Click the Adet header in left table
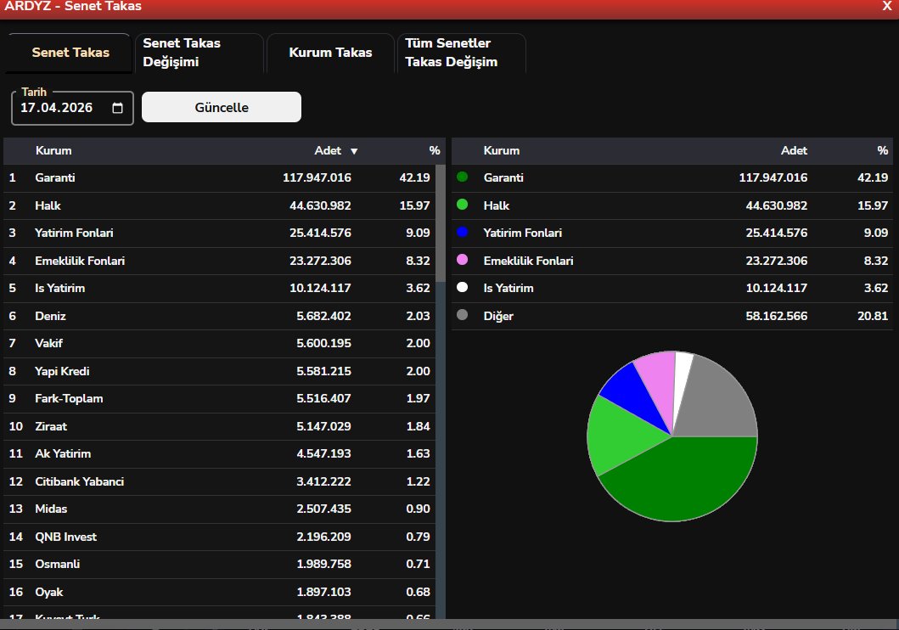 click(x=328, y=151)
